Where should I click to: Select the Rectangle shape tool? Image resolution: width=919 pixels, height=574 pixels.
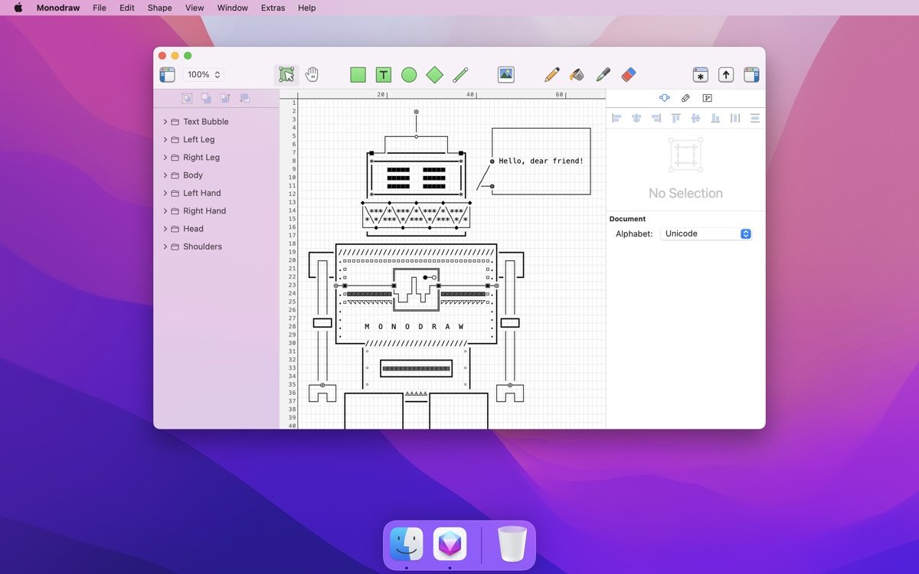[x=358, y=74]
